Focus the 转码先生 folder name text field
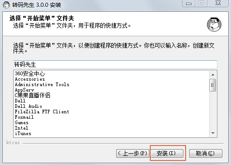The width and height of the screenshot is (231, 165). (x=115, y=64)
